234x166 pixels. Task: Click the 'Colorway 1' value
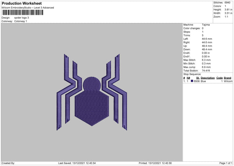[21, 21]
